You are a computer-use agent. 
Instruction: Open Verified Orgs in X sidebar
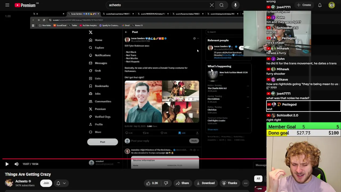click(x=100, y=117)
